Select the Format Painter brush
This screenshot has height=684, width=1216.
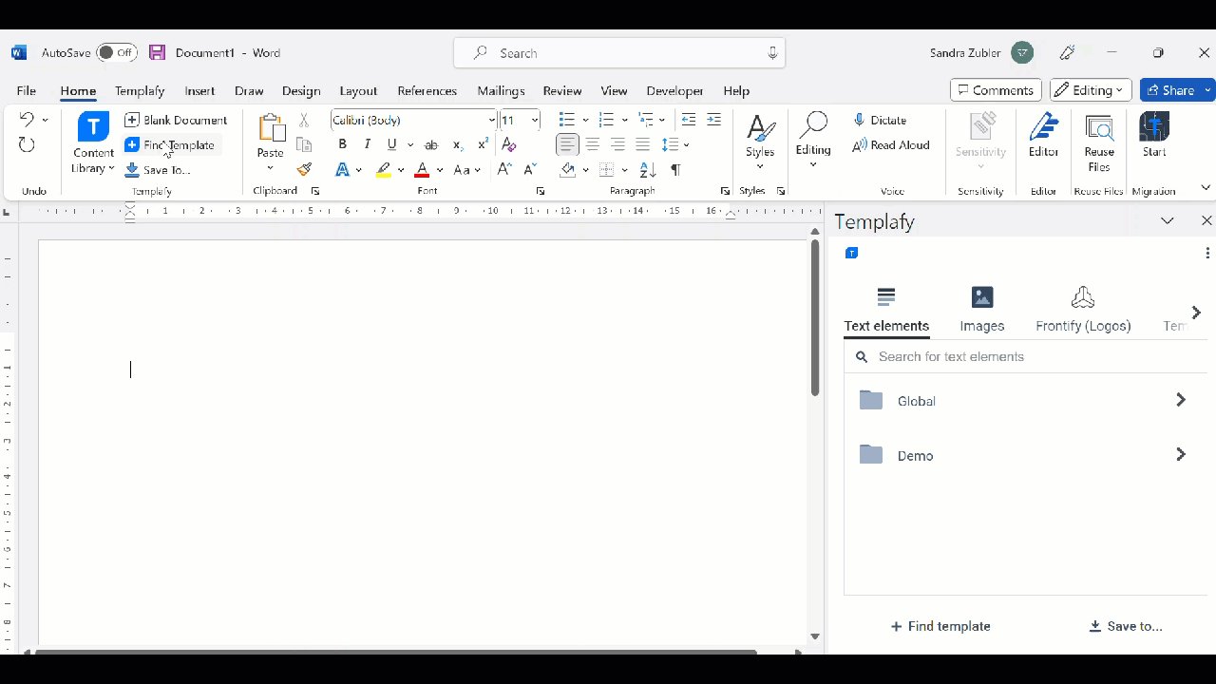click(304, 170)
